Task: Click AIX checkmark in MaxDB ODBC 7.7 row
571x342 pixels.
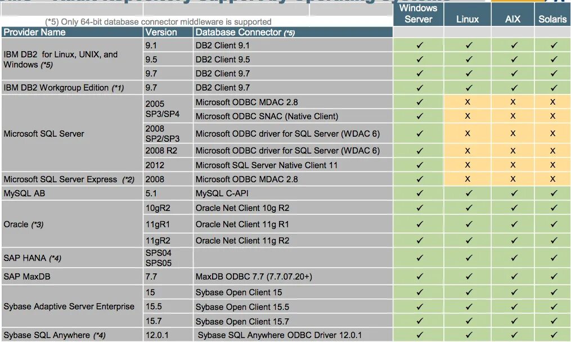Action: pos(514,276)
